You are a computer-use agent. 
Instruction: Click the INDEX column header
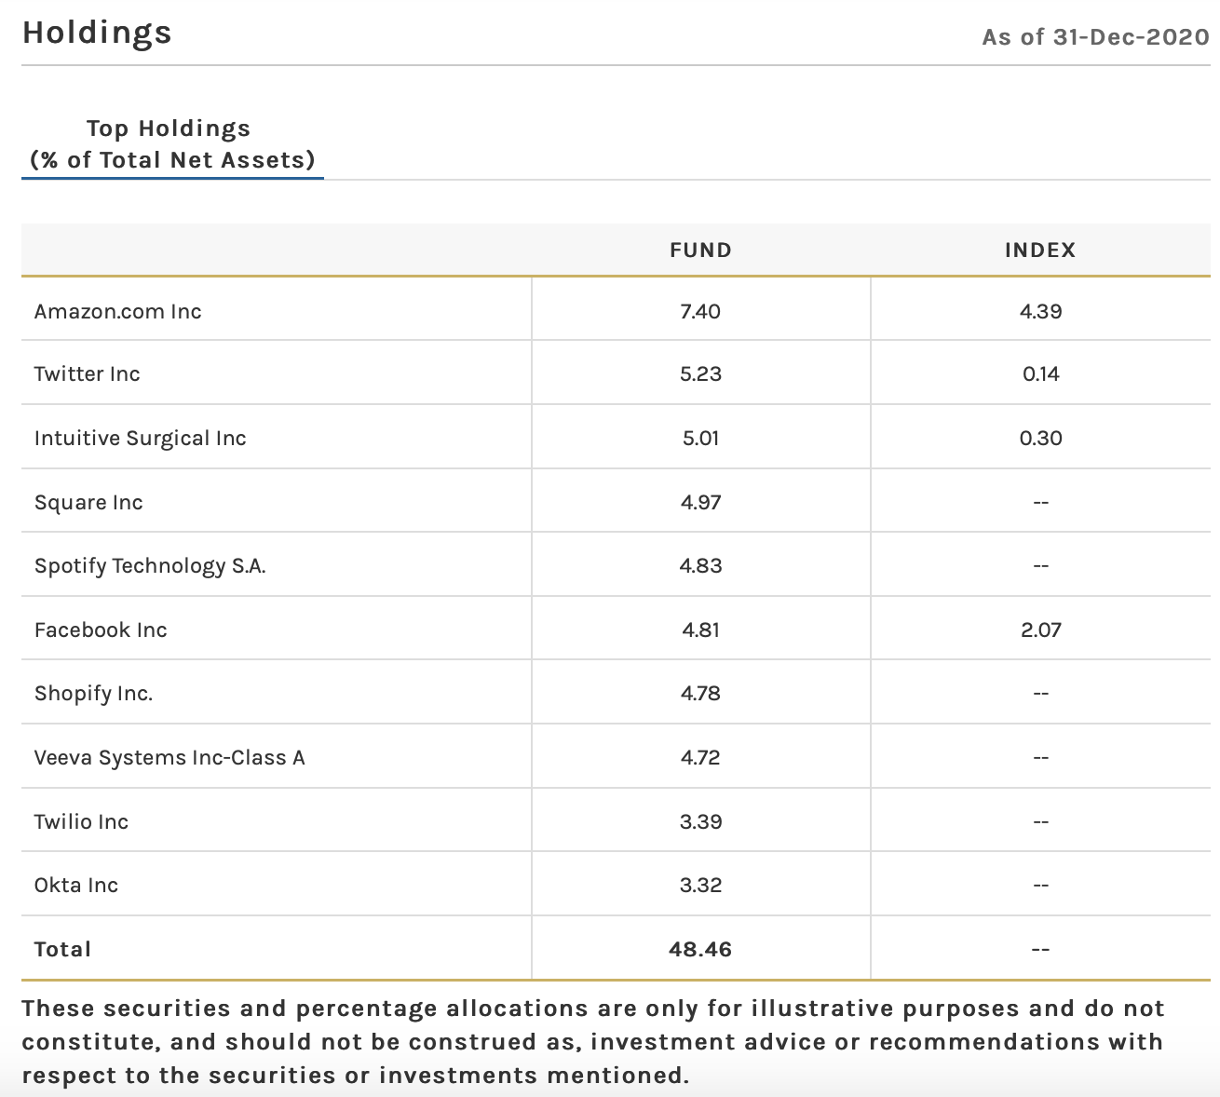click(1040, 250)
